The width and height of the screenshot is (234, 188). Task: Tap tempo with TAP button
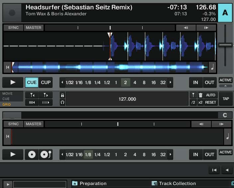pos(226,99)
